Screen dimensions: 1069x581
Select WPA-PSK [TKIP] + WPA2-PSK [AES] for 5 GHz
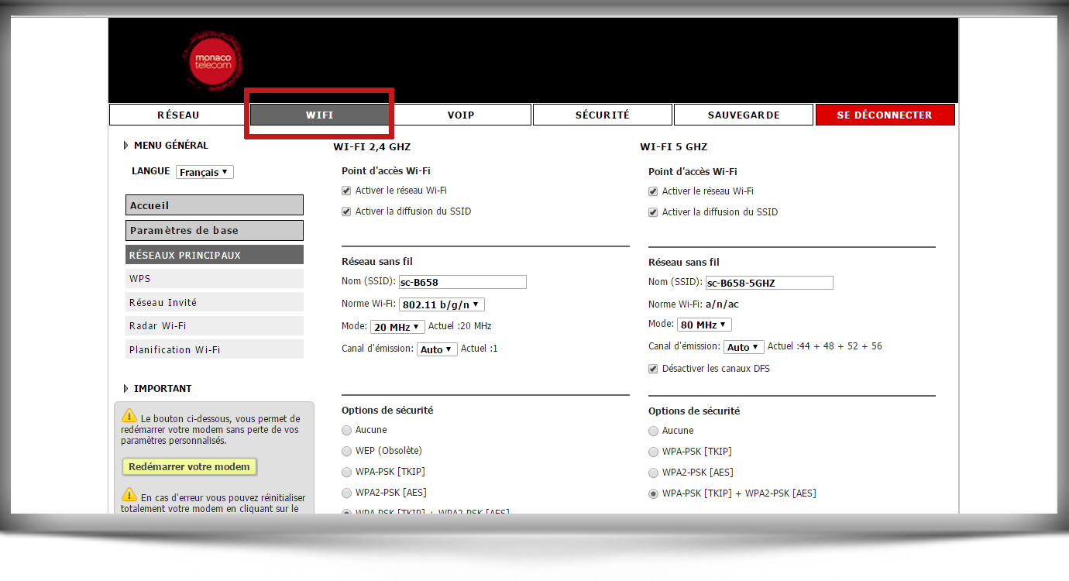654,493
